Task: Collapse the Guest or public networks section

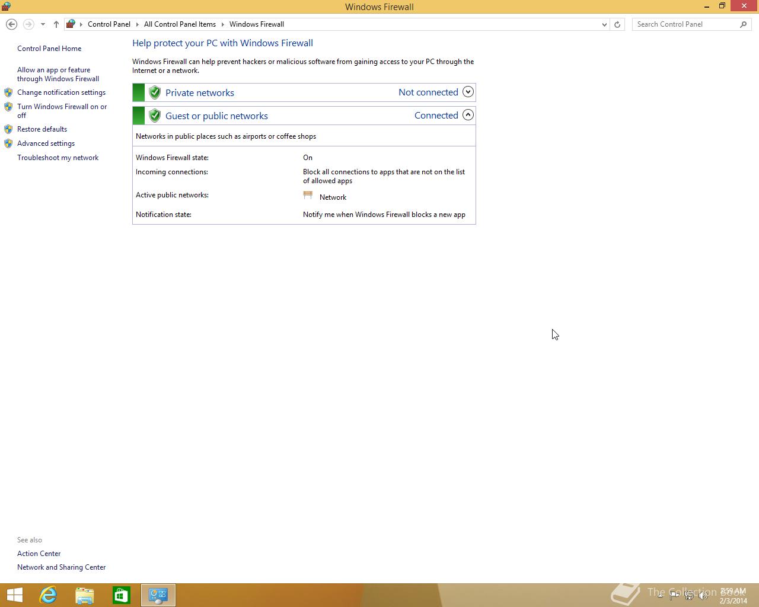Action: [468, 115]
